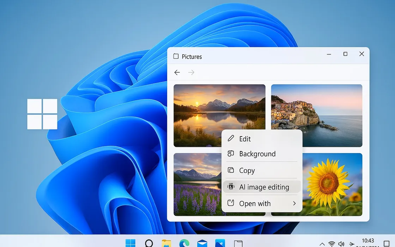Screen dimensions: 395x247
Task: Open the purple lupine flowers photo
Action: point(197,185)
